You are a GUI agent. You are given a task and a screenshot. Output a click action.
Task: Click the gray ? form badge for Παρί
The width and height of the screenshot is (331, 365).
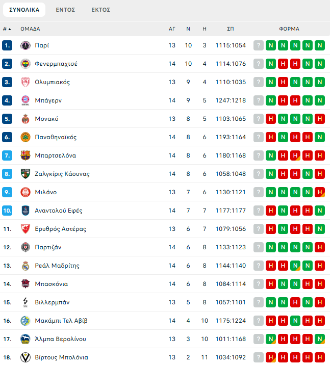tap(259, 45)
